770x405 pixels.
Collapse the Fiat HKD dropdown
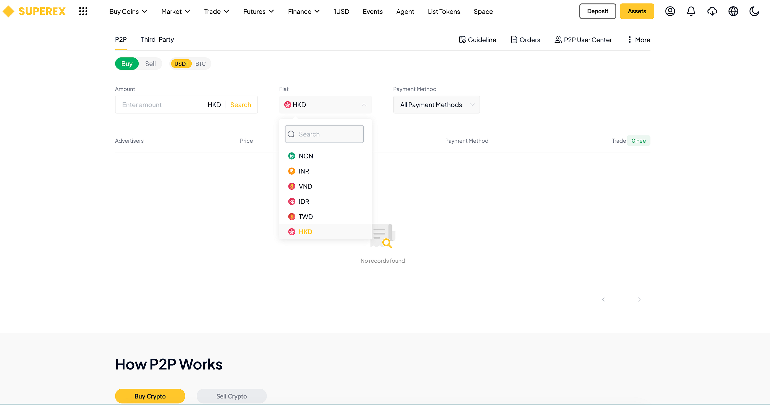coord(325,105)
